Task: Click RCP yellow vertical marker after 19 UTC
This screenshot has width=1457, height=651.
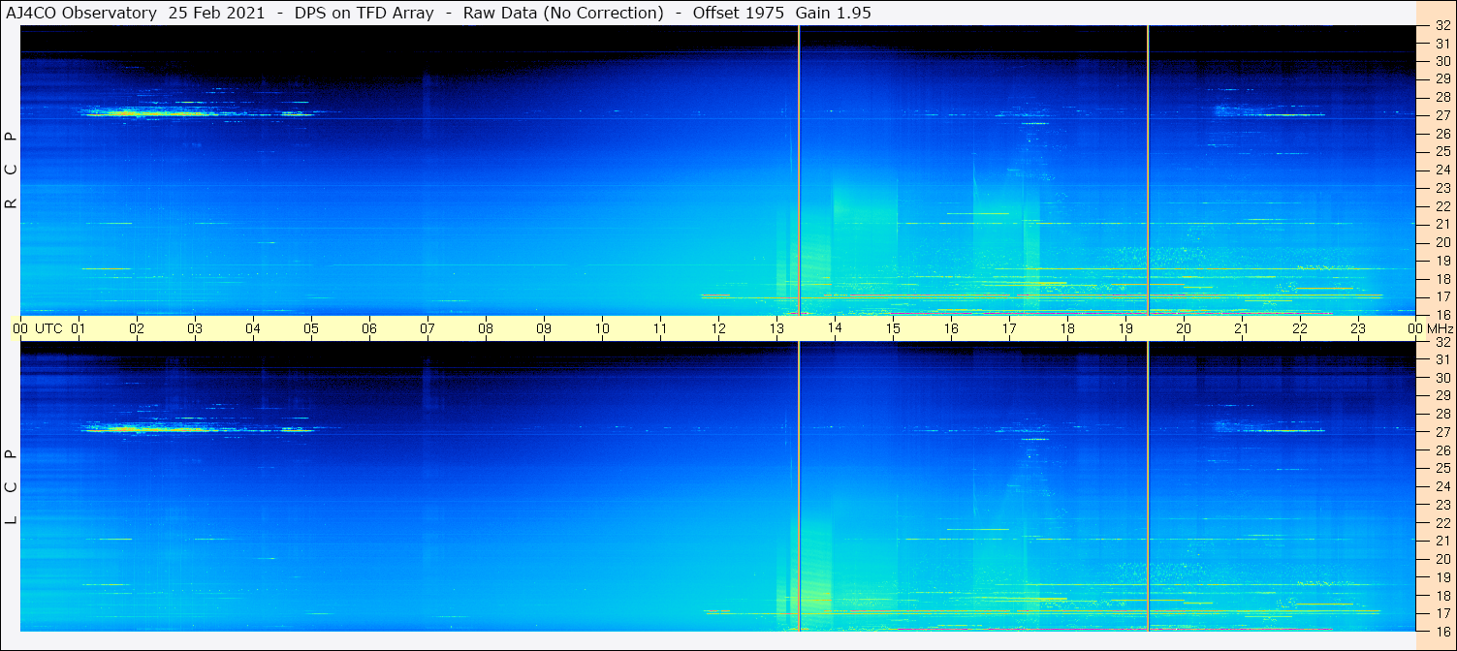Action: pyautogui.click(x=1148, y=170)
